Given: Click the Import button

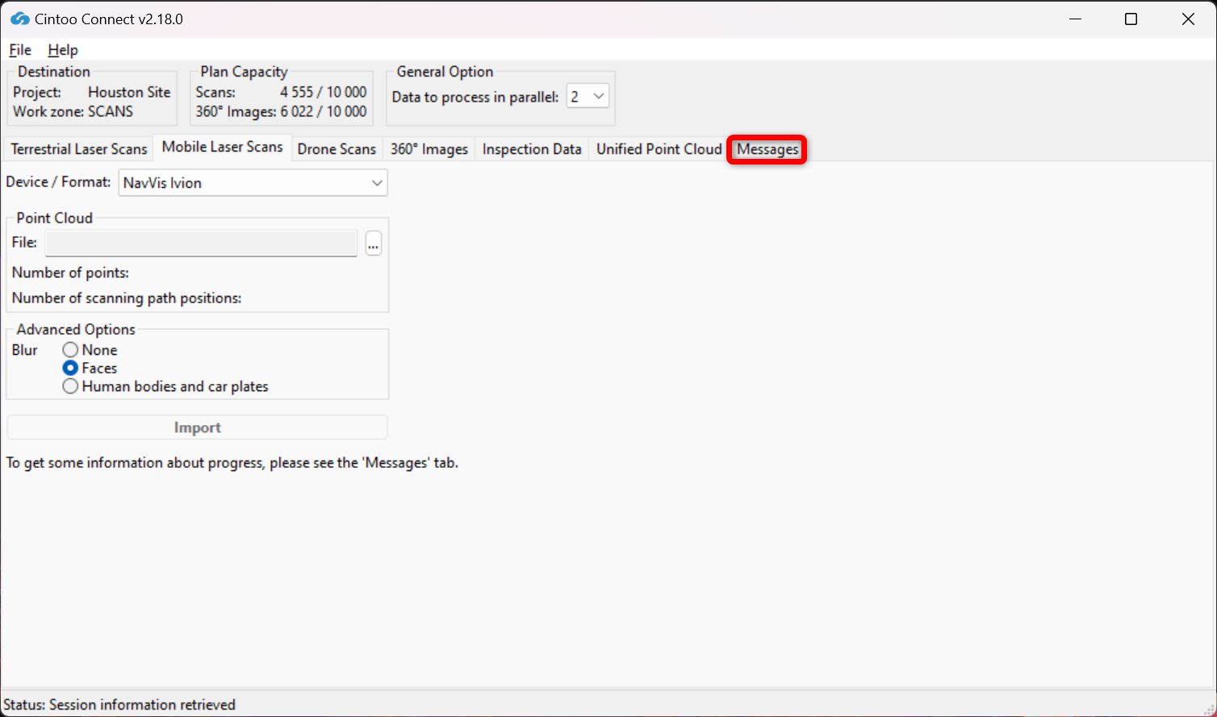Looking at the screenshot, I should (x=198, y=427).
